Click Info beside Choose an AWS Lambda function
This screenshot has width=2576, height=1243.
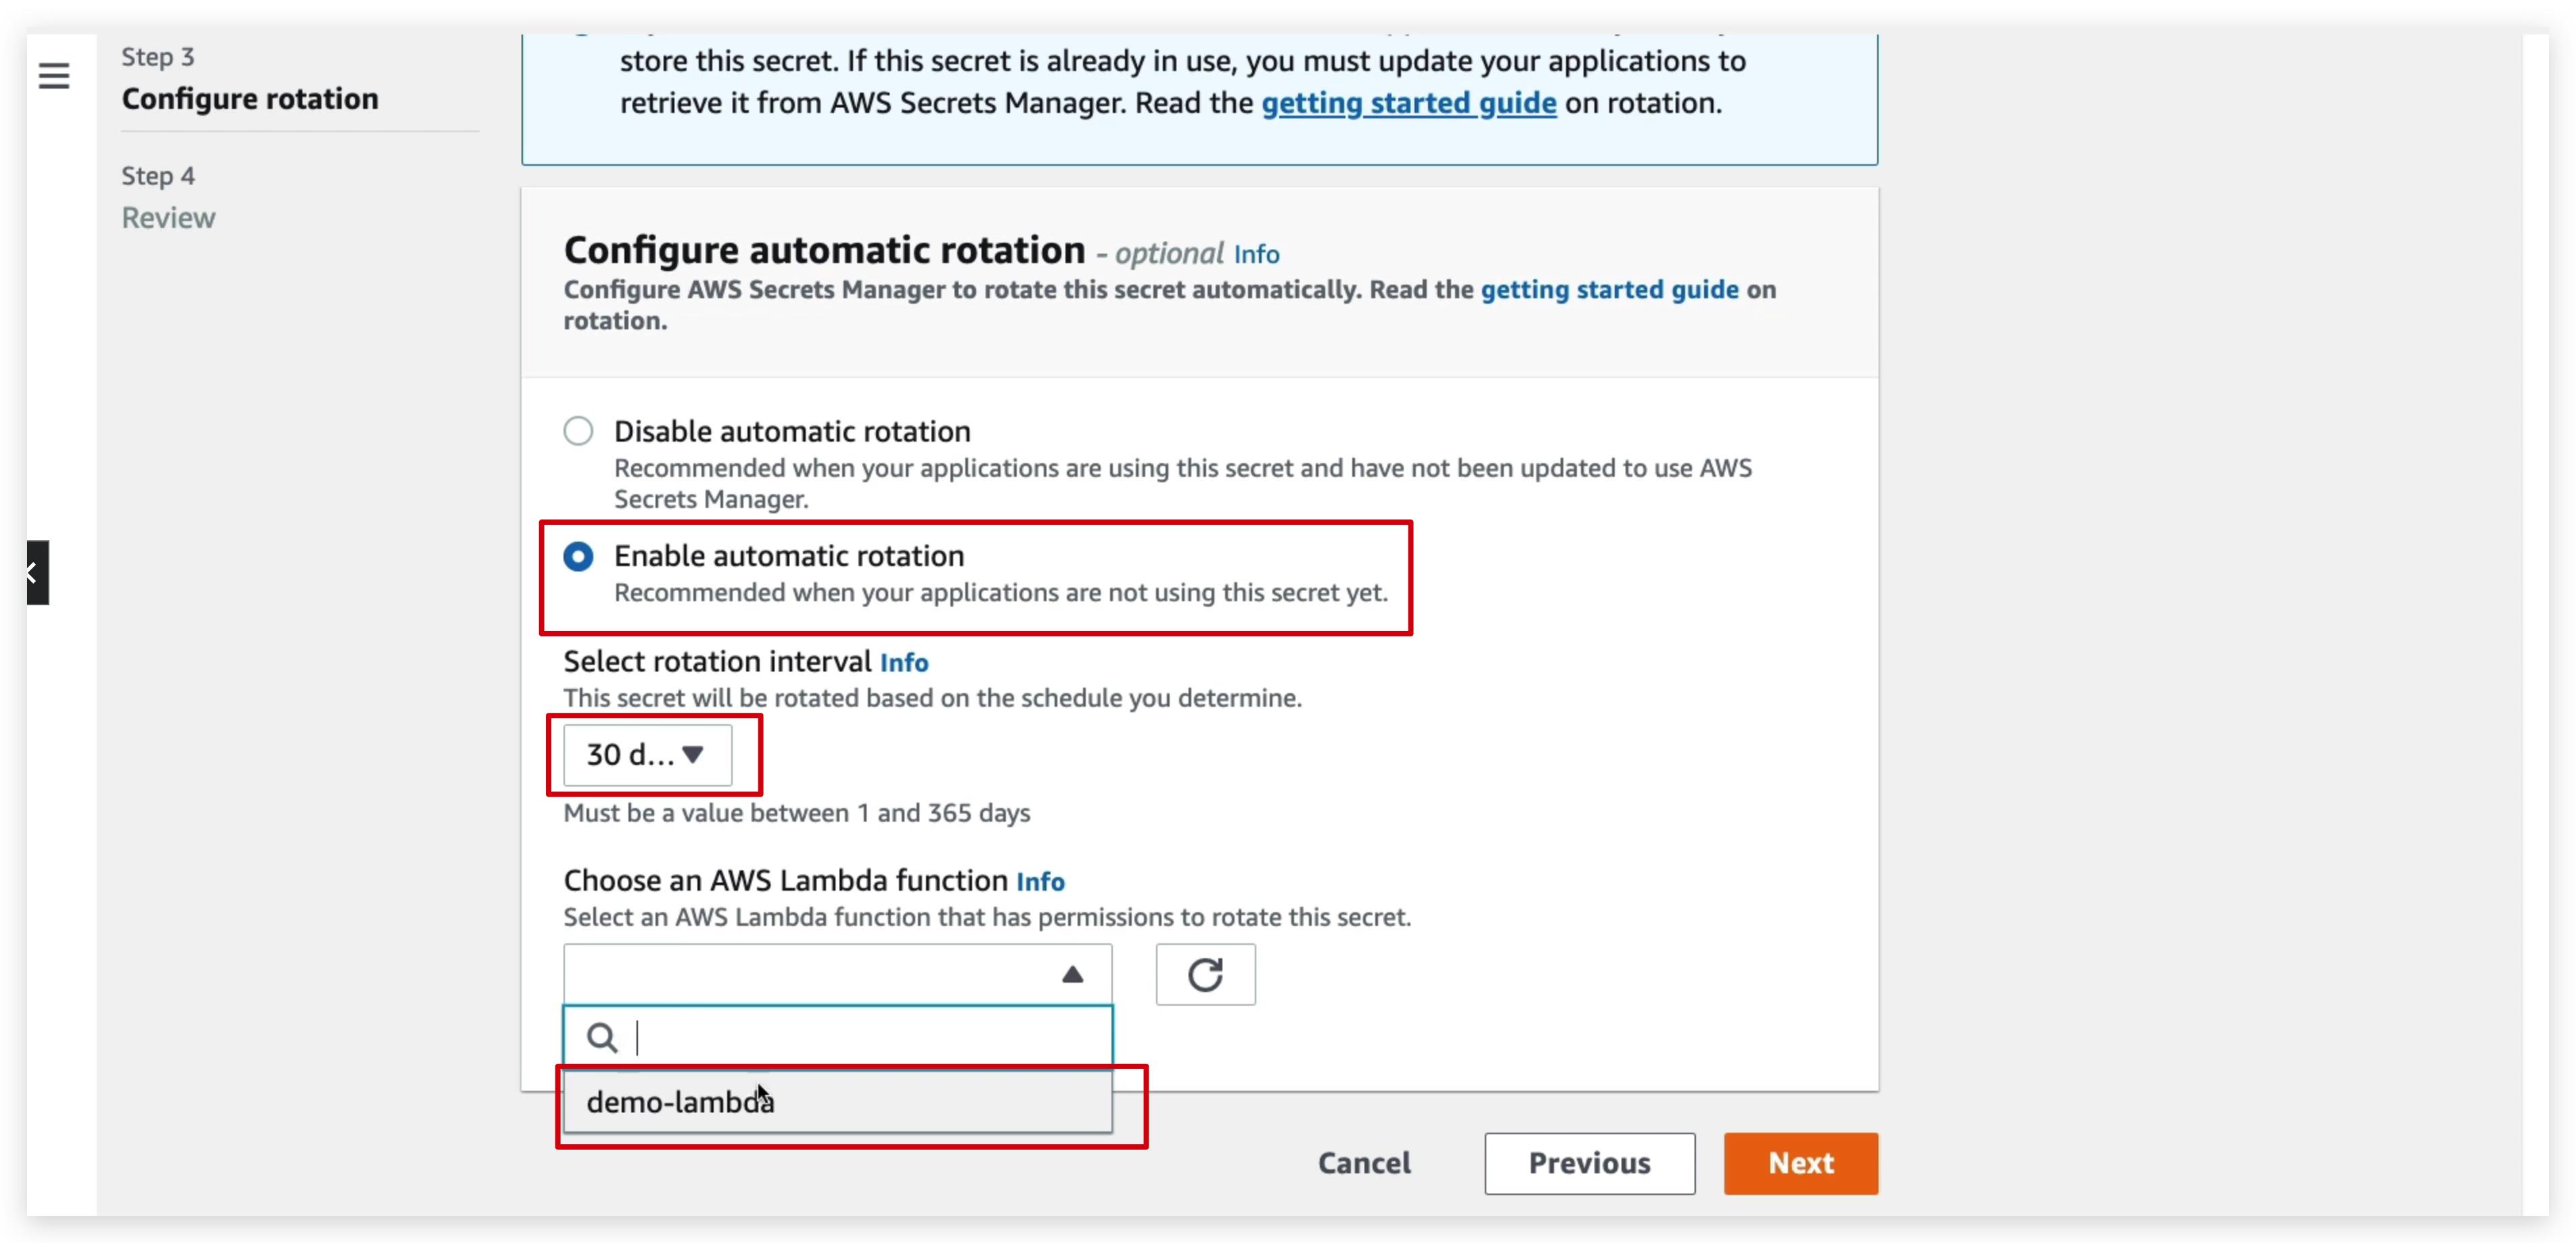pos(1040,882)
